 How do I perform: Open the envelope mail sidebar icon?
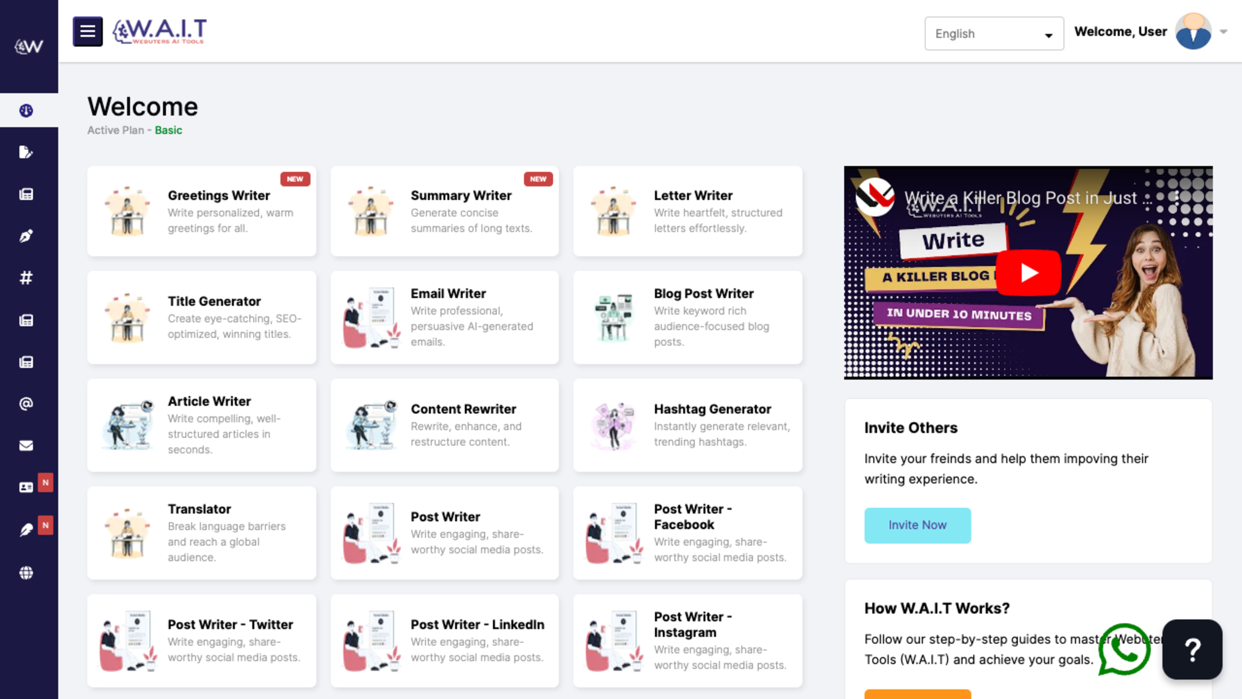[27, 446]
